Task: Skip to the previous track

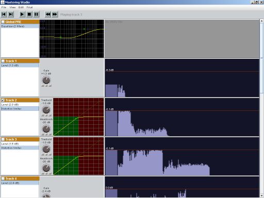Action: pos(4,14)
